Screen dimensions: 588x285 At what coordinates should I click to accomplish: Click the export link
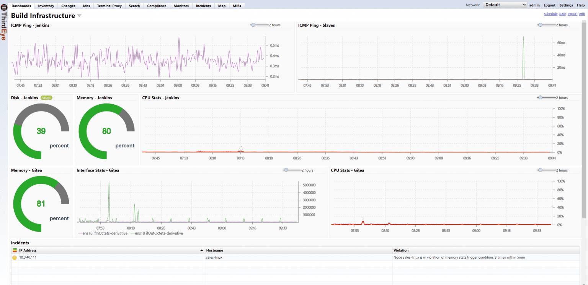[x=572, y=14]
